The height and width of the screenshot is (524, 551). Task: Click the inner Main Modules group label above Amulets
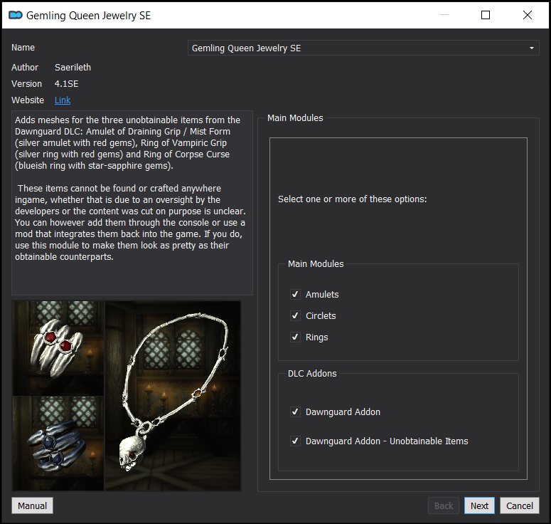(316, 264)
